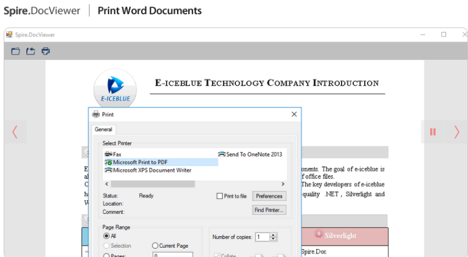468x257 pixels.
Task: Increase number of copies with up arrow
Action: [273, 235]
